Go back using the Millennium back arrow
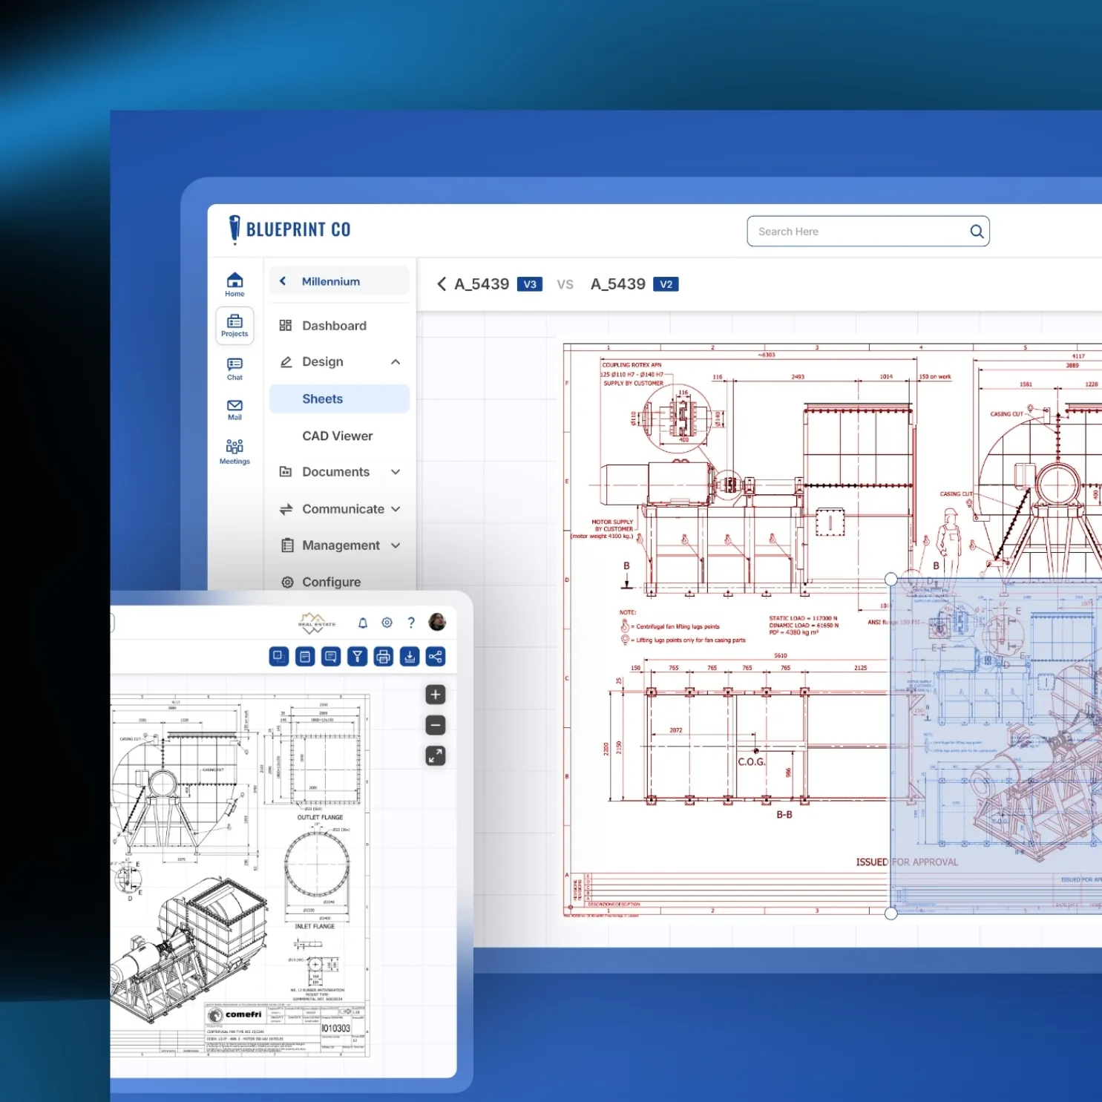The width and height of the screenshot is (1102, 1102). [x=283, y=281]
